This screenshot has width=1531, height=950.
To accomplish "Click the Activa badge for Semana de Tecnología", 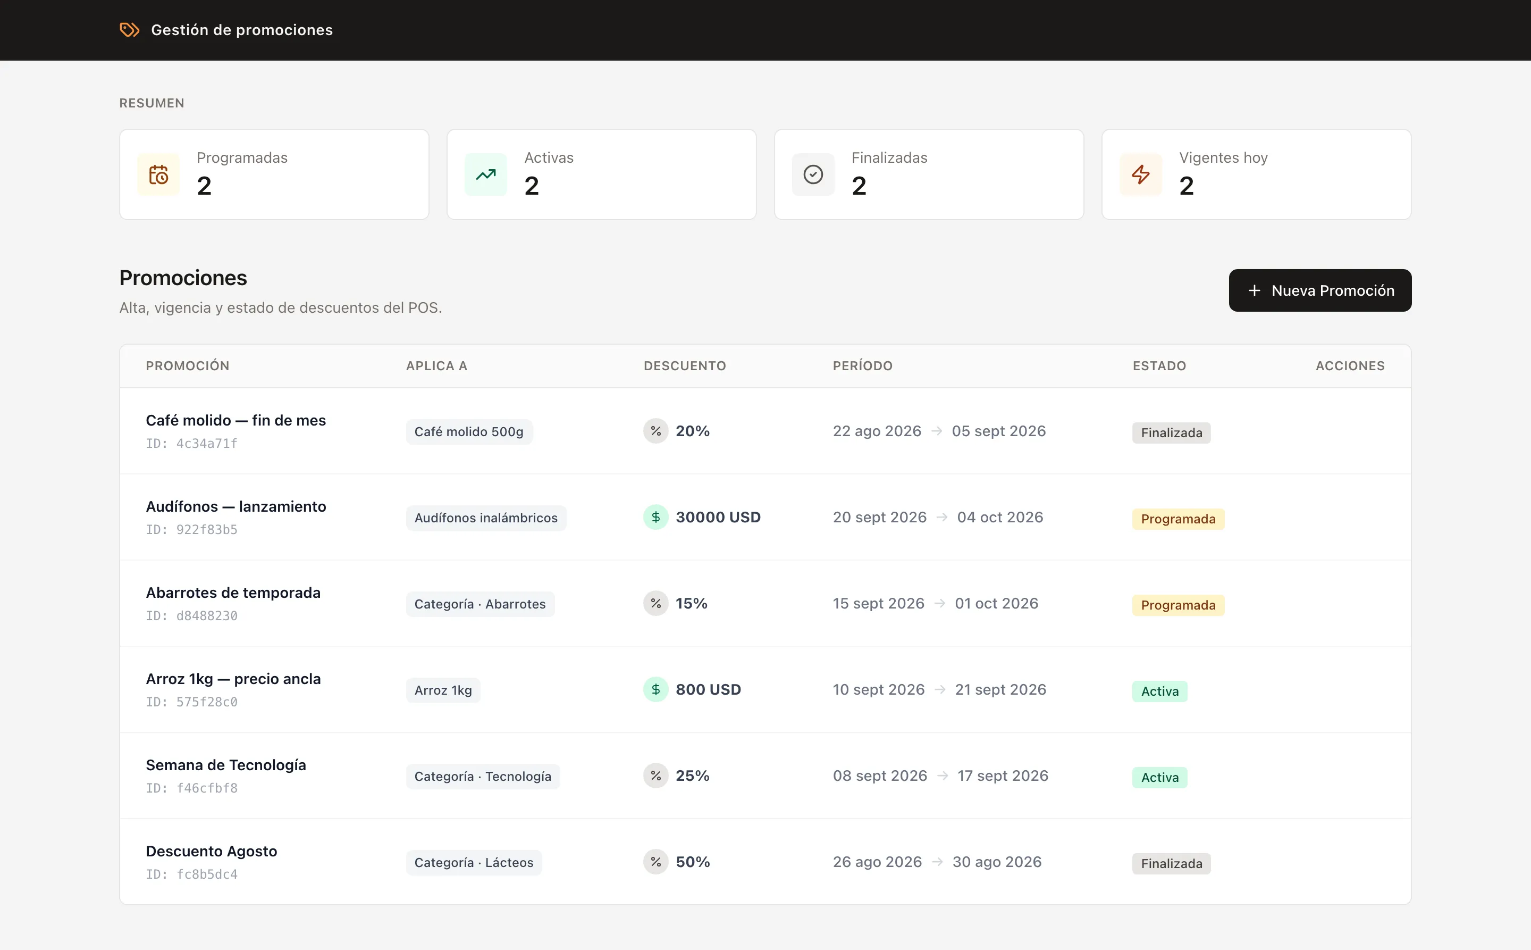I will (1160, 777).
